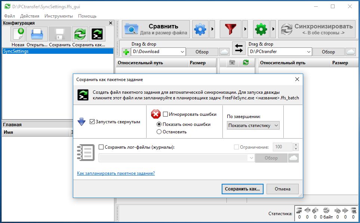Click the Сохранить как... dialog button
This screenshot has height=223, width=360.
click(x=242, y=189)
